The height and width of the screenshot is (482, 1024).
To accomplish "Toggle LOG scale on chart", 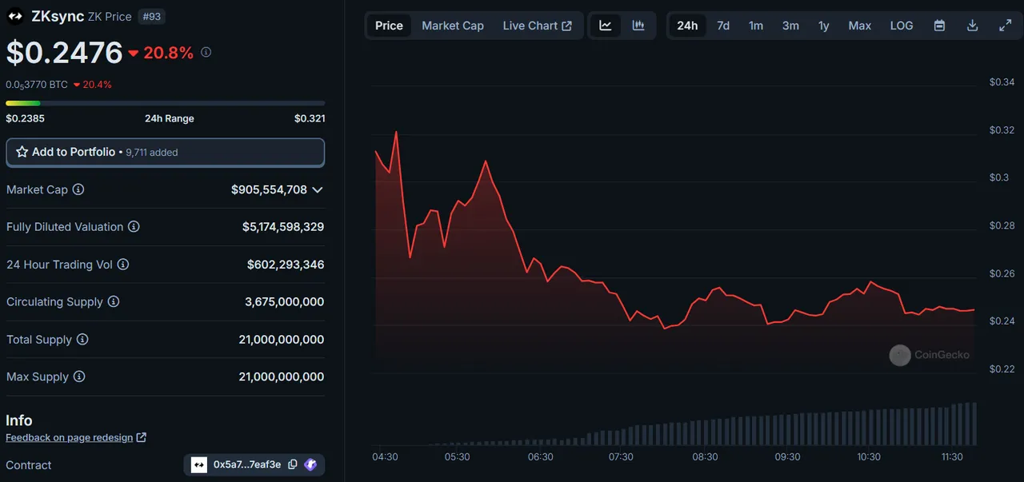I will click(x=902, y=26).
